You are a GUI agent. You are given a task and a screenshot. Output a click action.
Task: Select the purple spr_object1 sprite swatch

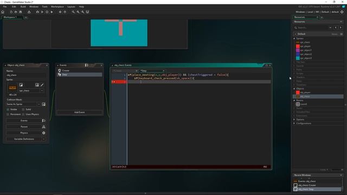point(298,50)
